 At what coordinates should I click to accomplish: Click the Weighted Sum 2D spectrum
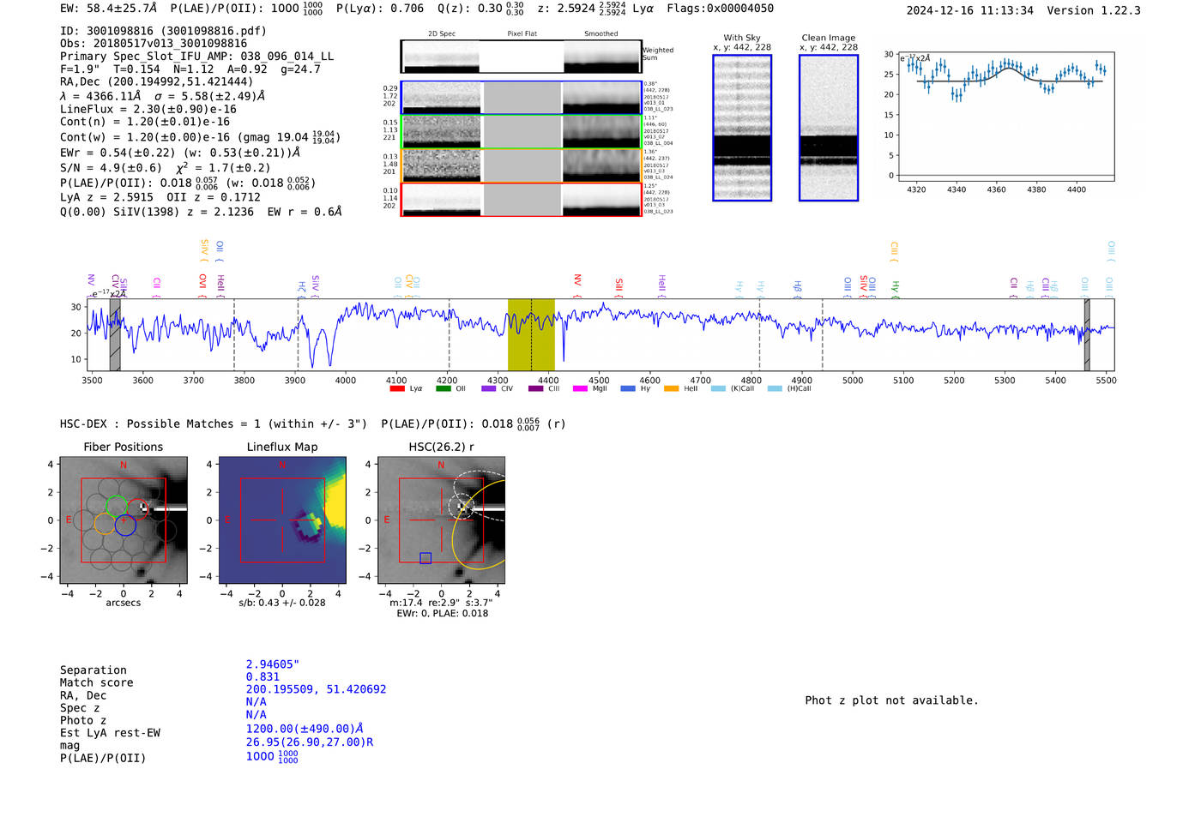(522, 57)
